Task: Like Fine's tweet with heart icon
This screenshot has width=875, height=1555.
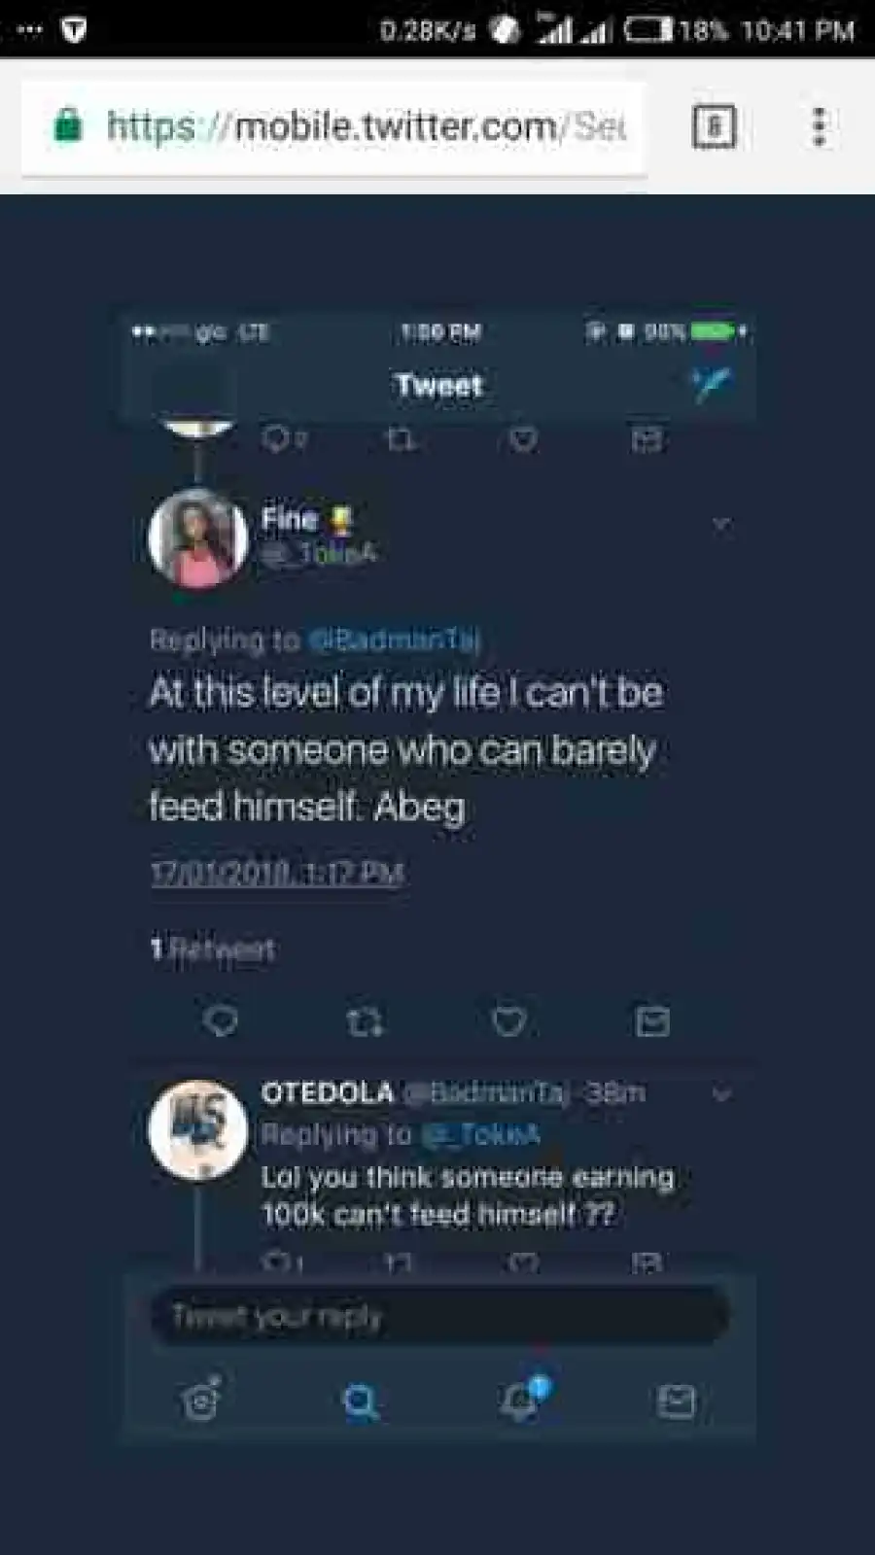Action: click(x=508, y=1020)
